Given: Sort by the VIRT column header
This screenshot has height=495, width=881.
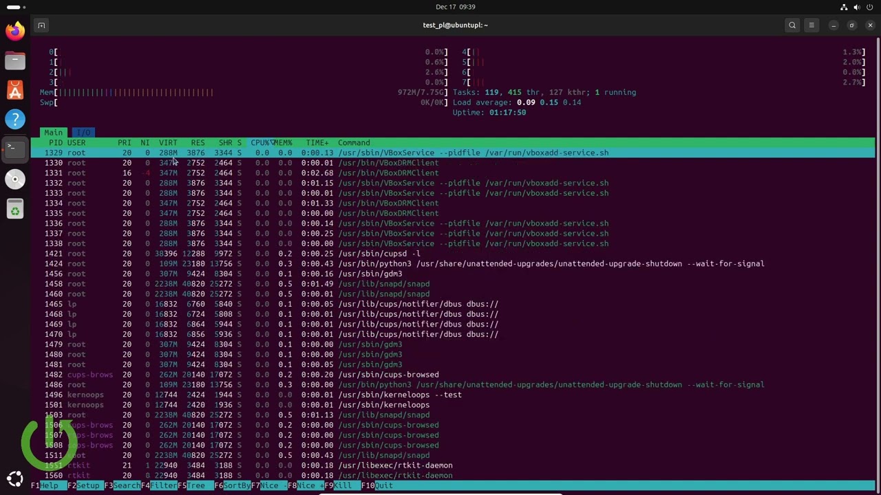Looking at the screenshot, I should tap(168, 142).
